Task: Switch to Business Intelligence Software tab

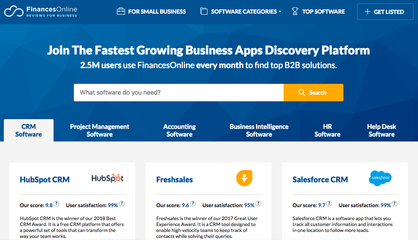Action: pos(259,130)
